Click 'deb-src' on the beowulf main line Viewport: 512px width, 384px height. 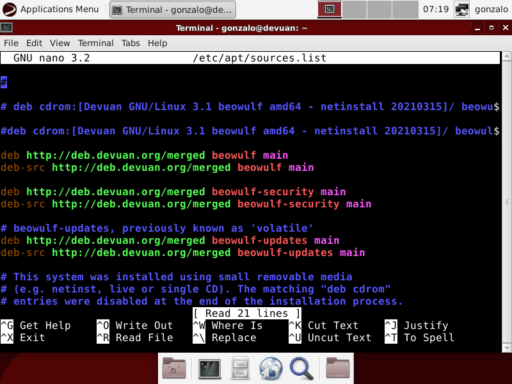point(23,168)
